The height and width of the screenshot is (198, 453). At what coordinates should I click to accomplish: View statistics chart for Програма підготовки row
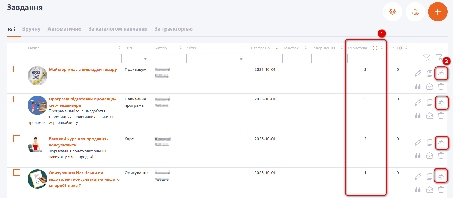pos(418,115)
